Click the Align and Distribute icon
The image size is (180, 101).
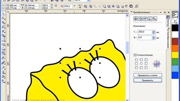(136, 6)
